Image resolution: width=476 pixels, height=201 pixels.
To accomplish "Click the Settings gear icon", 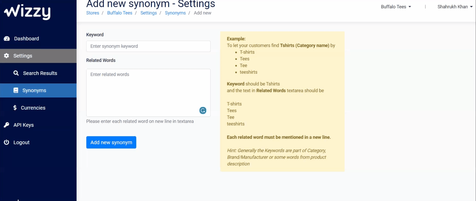I will pos(6,56).
